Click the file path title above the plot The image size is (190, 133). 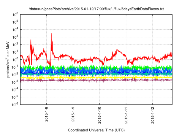click(x=96, y=9)
